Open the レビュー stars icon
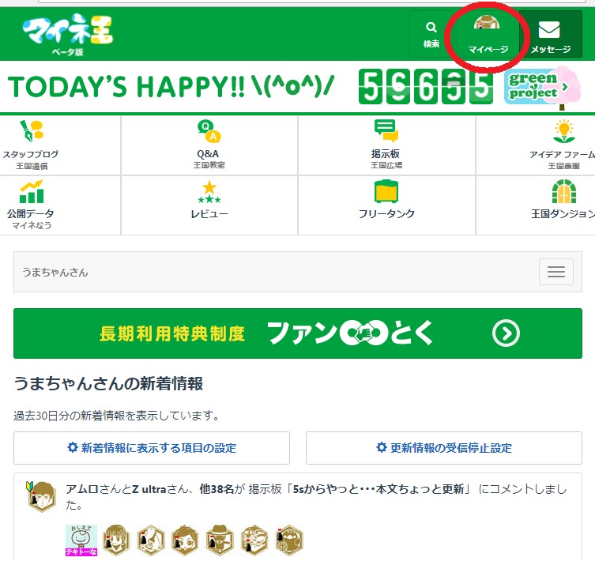 coord(209,192)
